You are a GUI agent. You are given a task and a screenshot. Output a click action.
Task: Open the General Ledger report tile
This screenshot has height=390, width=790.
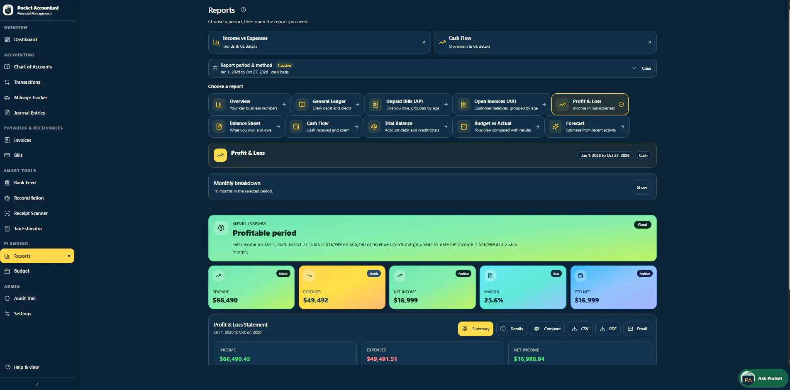click(328, 105)
